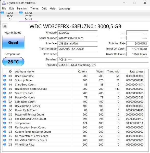Click the Power On Hours value

(x=137, y=54)
